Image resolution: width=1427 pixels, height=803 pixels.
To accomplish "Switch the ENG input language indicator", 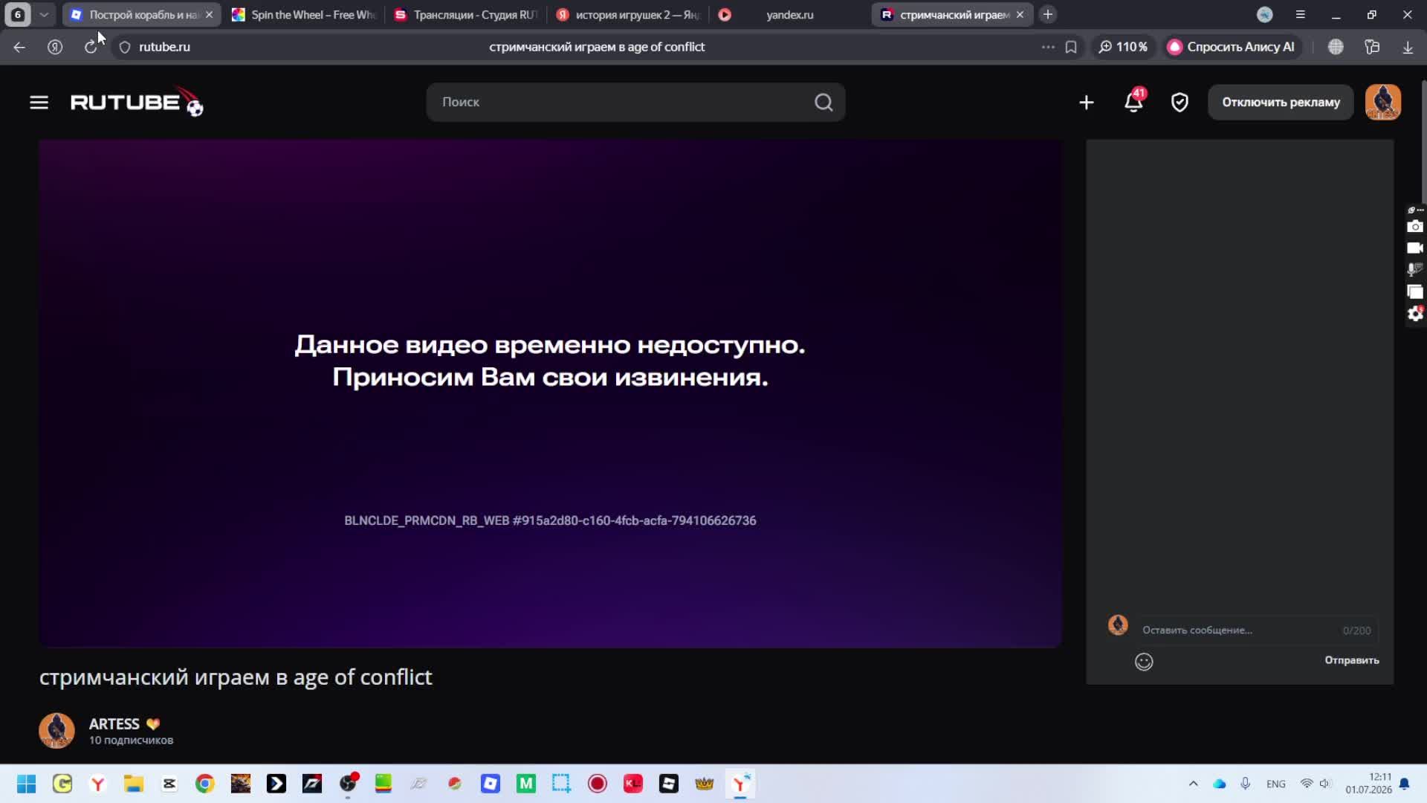I will tap(1276, 784).
